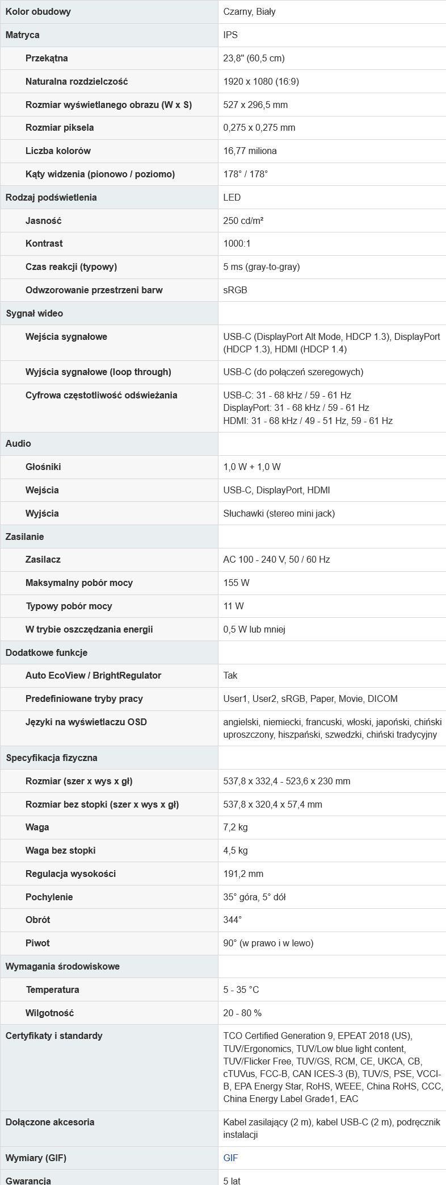The image size is (446, 1185).
Task: Click the Maksymalny pobór mocy label
Action: (x=79, y=583)
